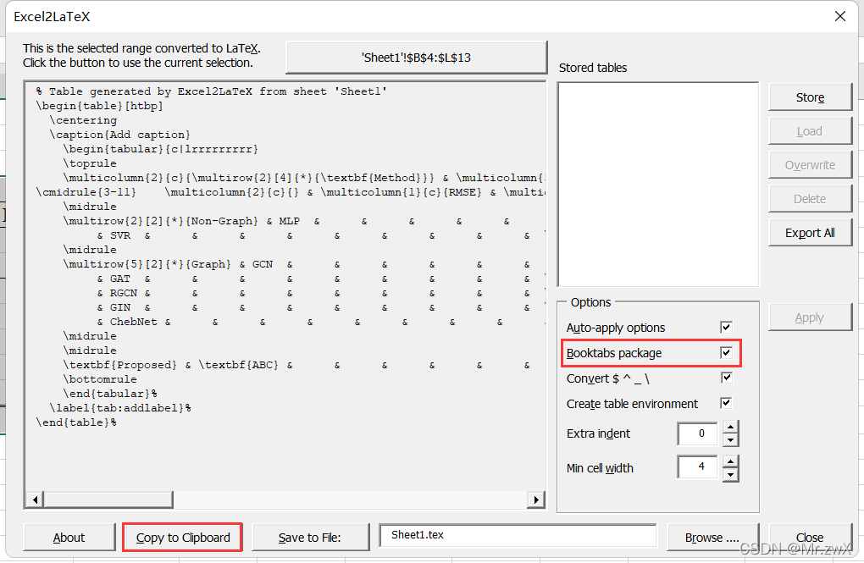Screen dimensions: 864x563
Task: Click the \label{tab:addlabel}% line
Action: point(120,408)
